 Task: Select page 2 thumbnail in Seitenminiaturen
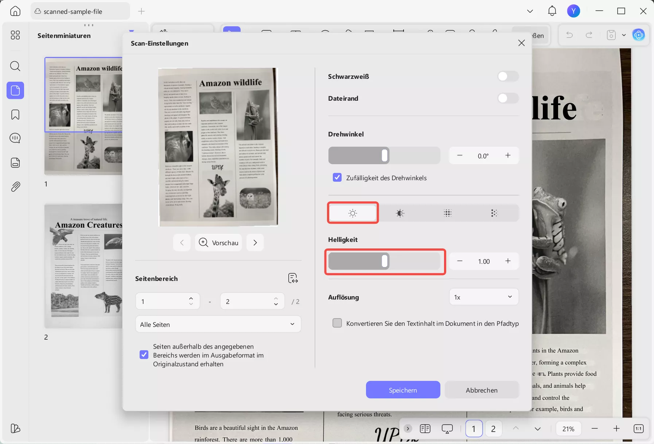tap(83, 266)
